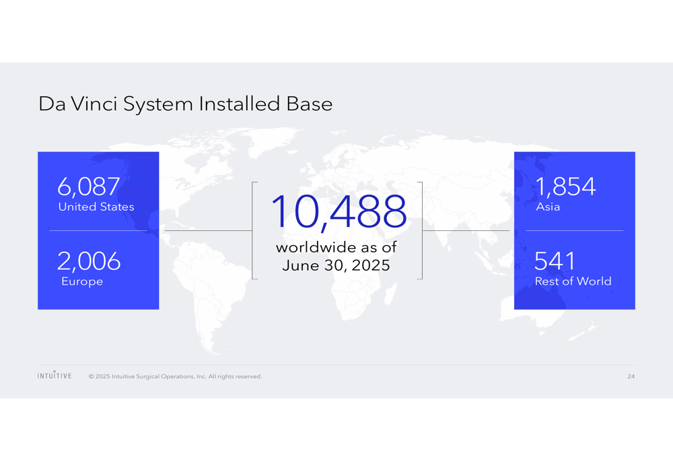Click the slide title 'Da Vinci System Installed Base'
This screenshot has width=673, height=461.
186,104
